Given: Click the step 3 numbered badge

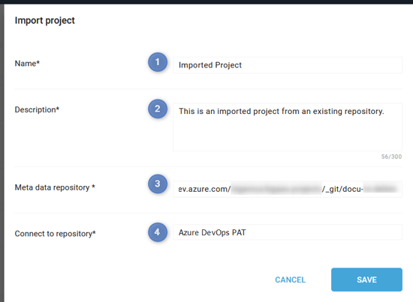Looking at the screenshot, I should 158,184.
